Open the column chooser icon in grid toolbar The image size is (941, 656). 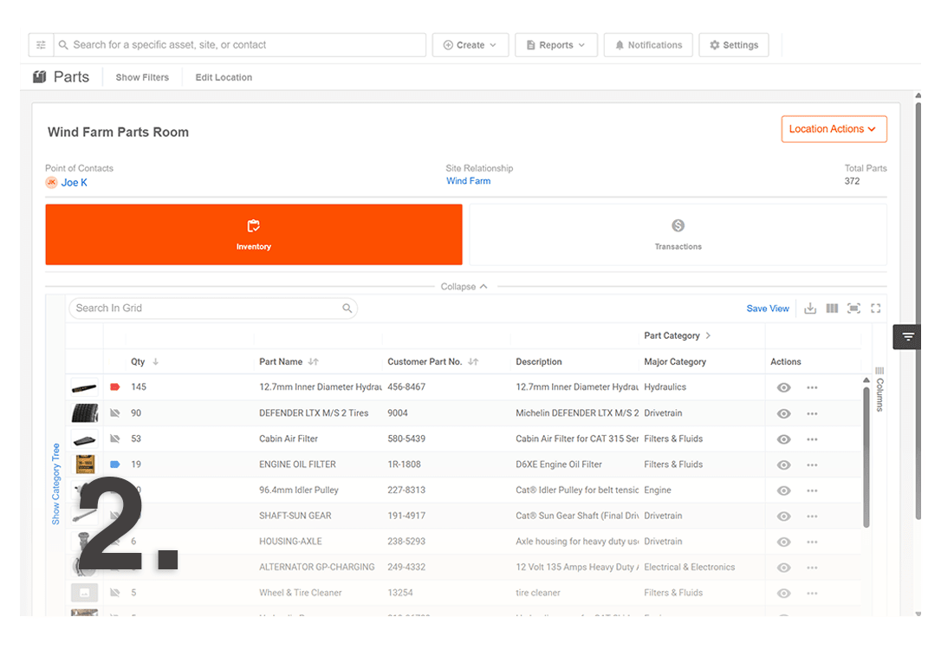[x=832, y=309]
